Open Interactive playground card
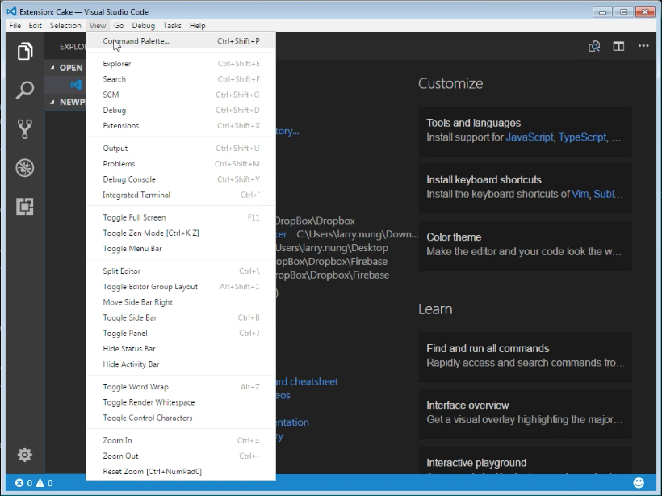Screen dimensions: 662x496 pos(526,460)
